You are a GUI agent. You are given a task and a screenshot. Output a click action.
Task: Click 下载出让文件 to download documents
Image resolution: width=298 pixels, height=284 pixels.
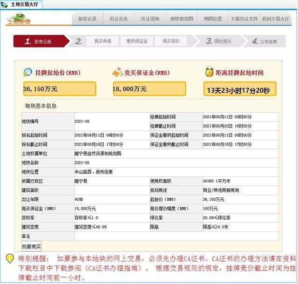244,19
